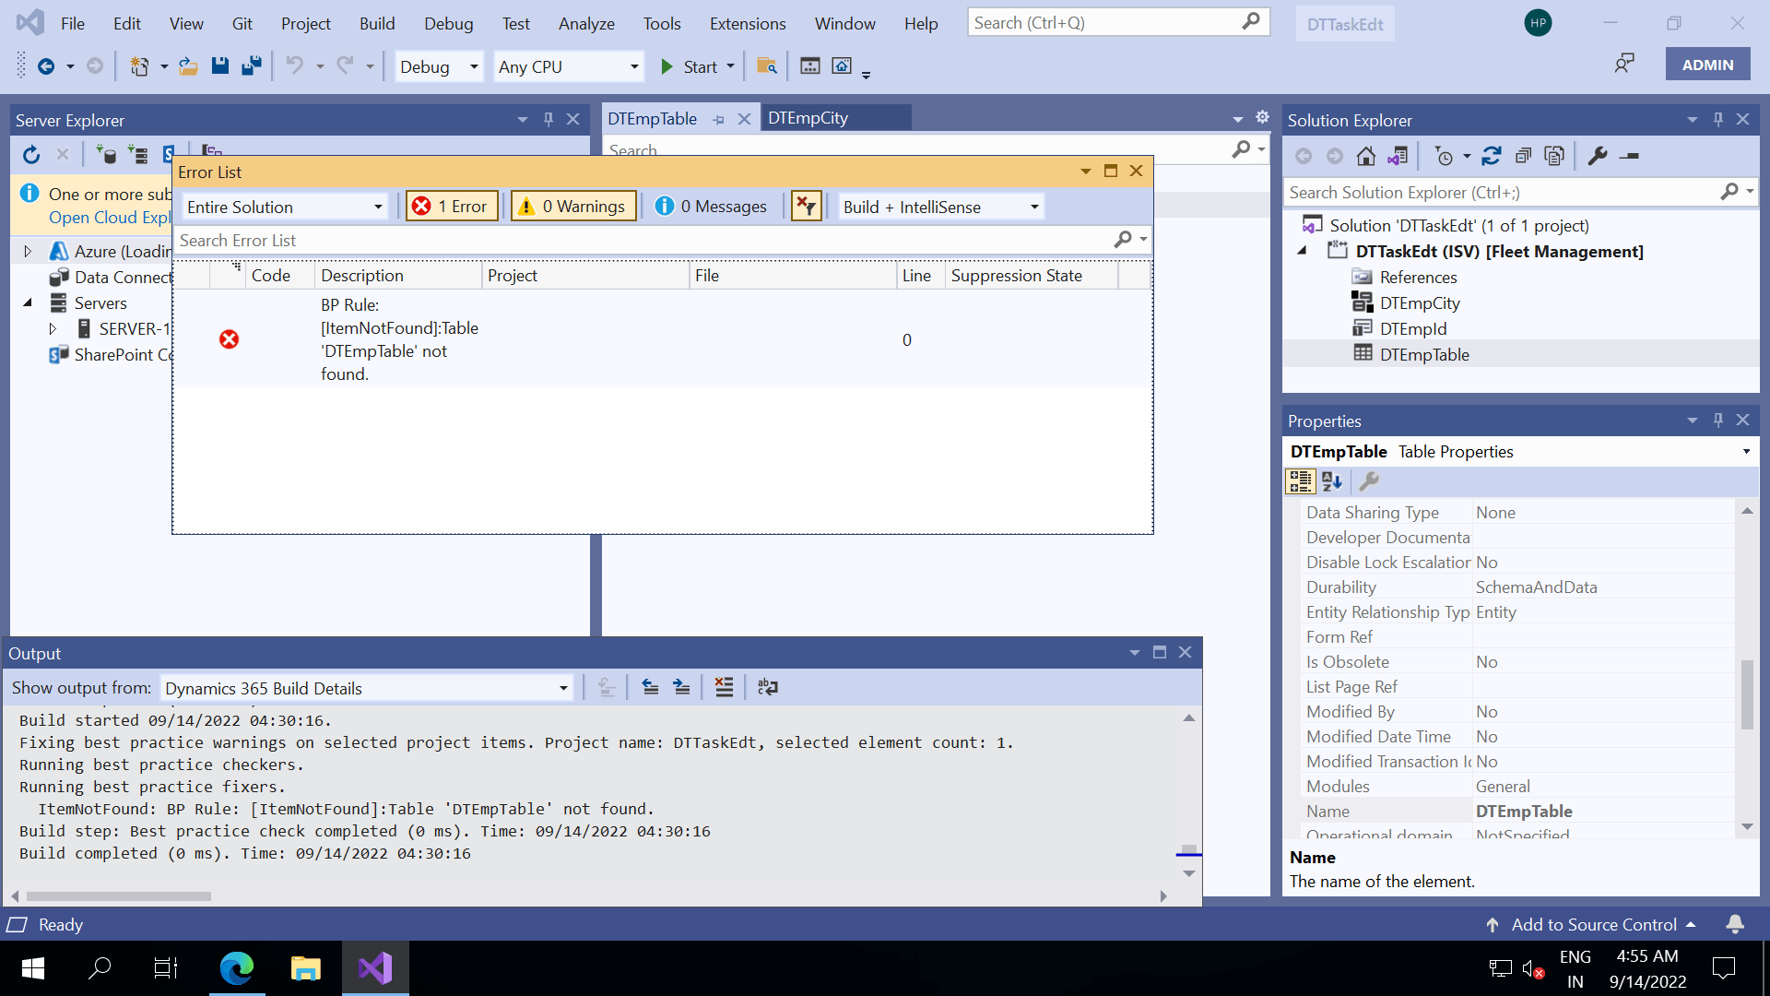Click the Home icon in Solution Explorer

(x=1366, y=157)
